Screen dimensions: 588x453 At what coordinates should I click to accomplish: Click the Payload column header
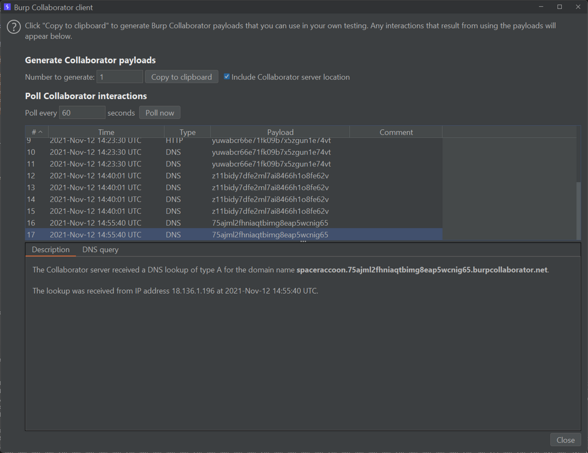[280, 132]
